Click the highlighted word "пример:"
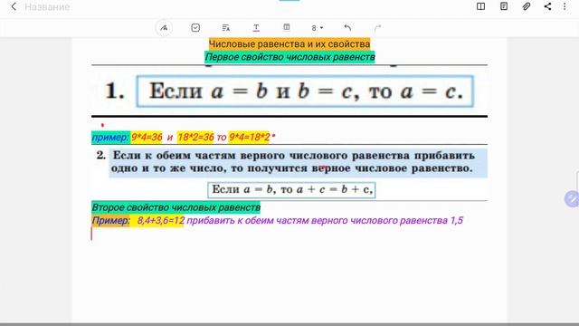This screenshot has width=579, height=326. (110, 137)
